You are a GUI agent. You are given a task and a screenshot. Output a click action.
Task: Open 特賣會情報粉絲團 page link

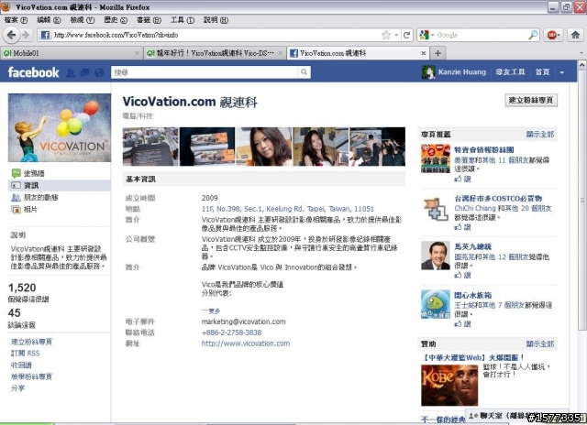click(x=484, y=150)
